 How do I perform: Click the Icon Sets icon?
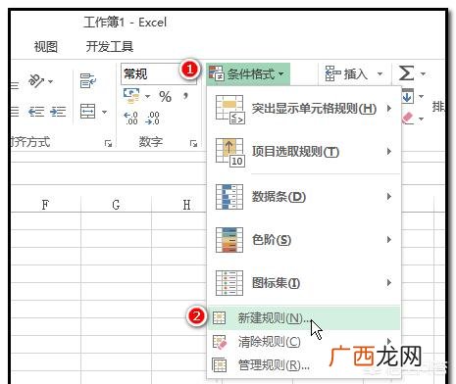[229, 283]
